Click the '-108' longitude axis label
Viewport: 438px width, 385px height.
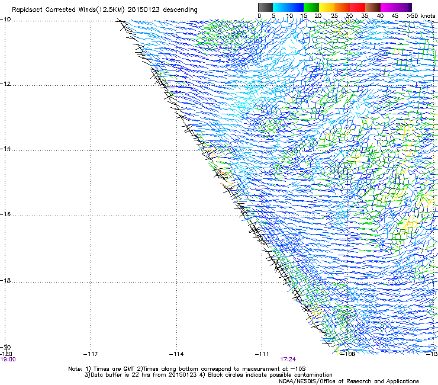tap(348, 354)
